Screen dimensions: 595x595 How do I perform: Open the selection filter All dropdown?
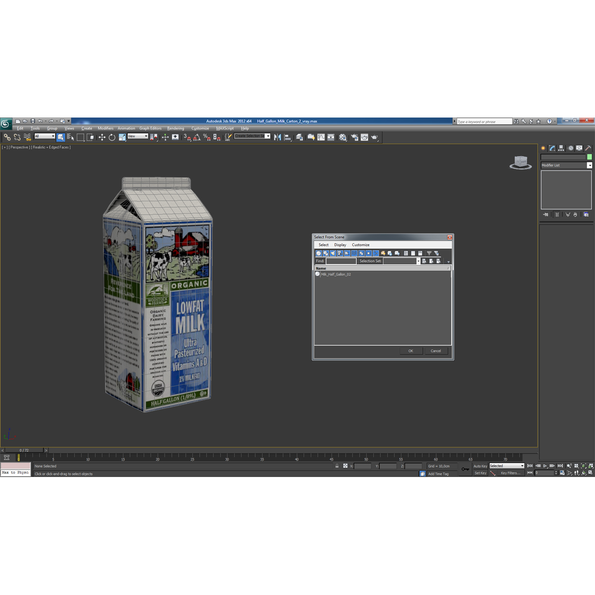pyautogui.click(x=45, y=136)
